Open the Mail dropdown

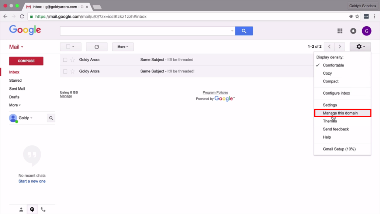[16, 47]
